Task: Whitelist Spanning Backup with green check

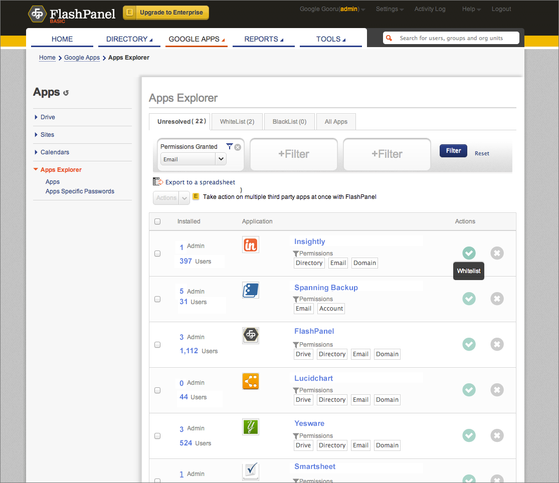Action: [469, 299]
